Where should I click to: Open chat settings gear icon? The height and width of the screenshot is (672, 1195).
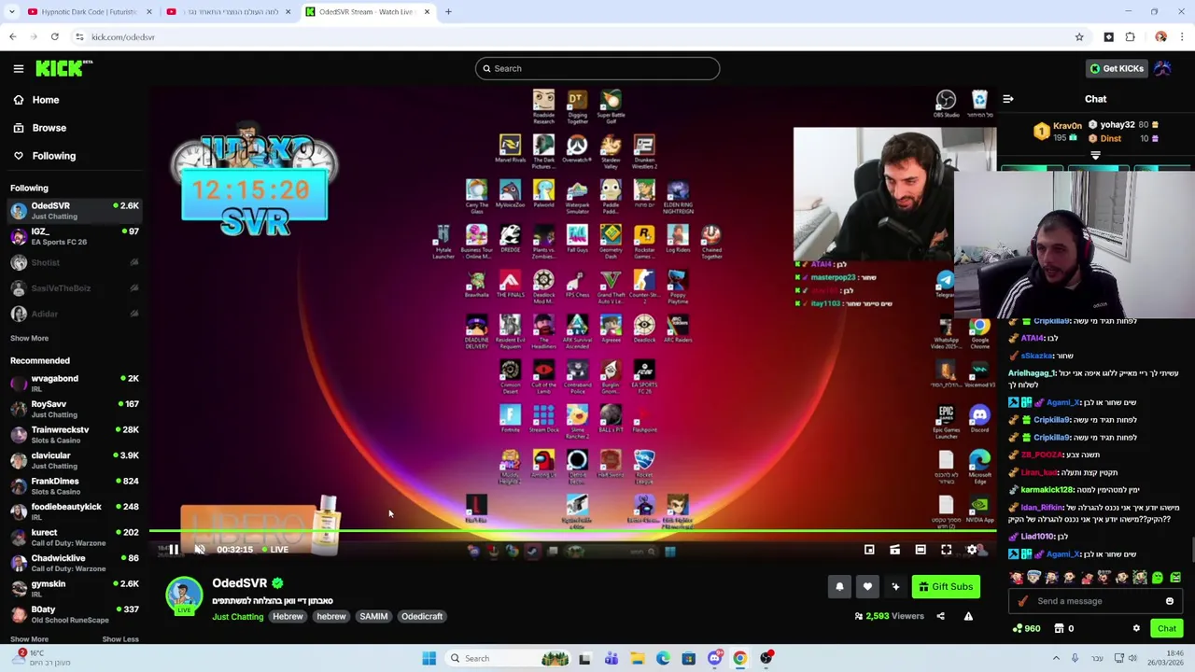click(x=1136, y=628)
